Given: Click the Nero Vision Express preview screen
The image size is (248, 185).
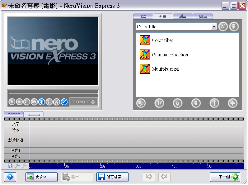Looking at the screenshot, I should (x=53, y=51).
